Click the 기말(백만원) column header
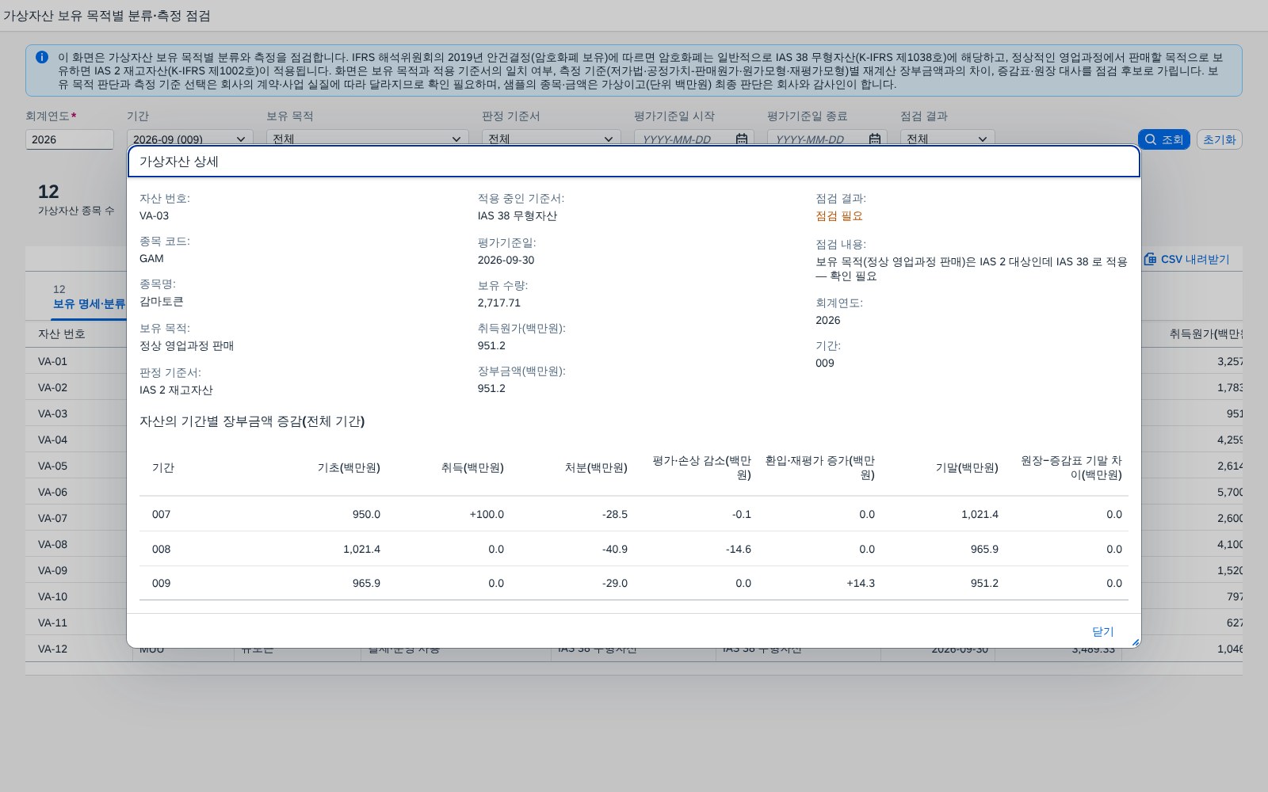Screen dimensions: 1268x792 click(x=967, y=467)
